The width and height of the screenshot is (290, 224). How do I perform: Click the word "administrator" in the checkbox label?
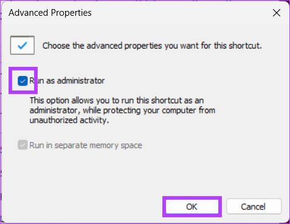click(81, 81)
